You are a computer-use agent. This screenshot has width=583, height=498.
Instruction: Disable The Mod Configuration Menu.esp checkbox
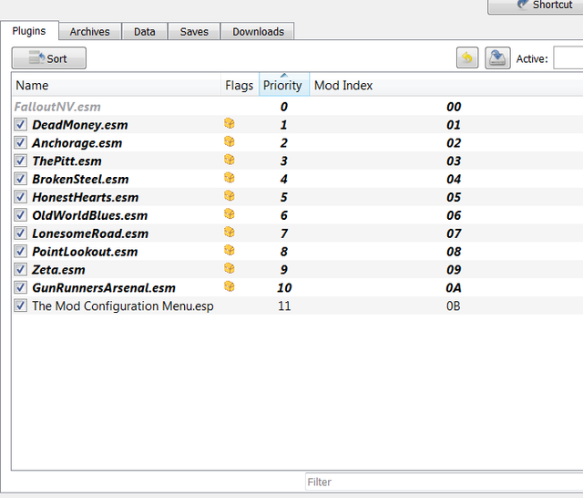(x=20, y=306)
